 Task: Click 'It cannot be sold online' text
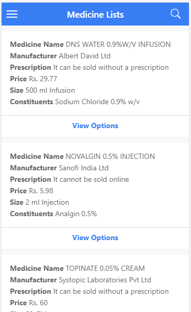click(x=91, y=180)
